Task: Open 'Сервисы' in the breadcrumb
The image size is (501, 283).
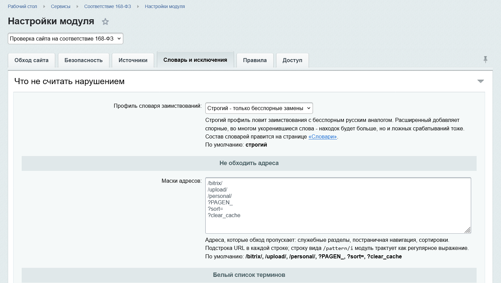Action: click(61, 6)
